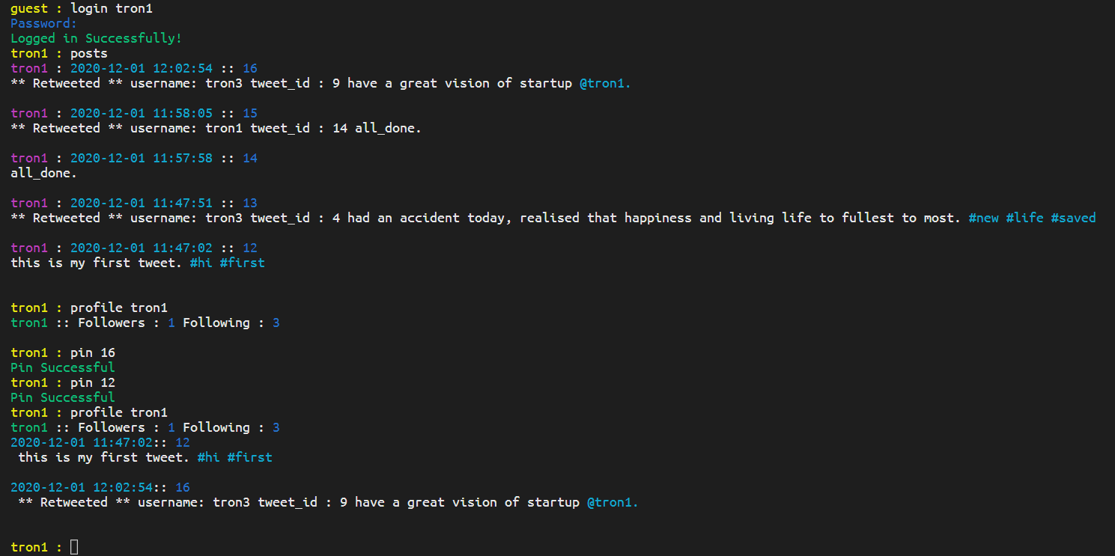Click the first 'Pin Successful' message
Screen dimensions: 1115x556
63,367
